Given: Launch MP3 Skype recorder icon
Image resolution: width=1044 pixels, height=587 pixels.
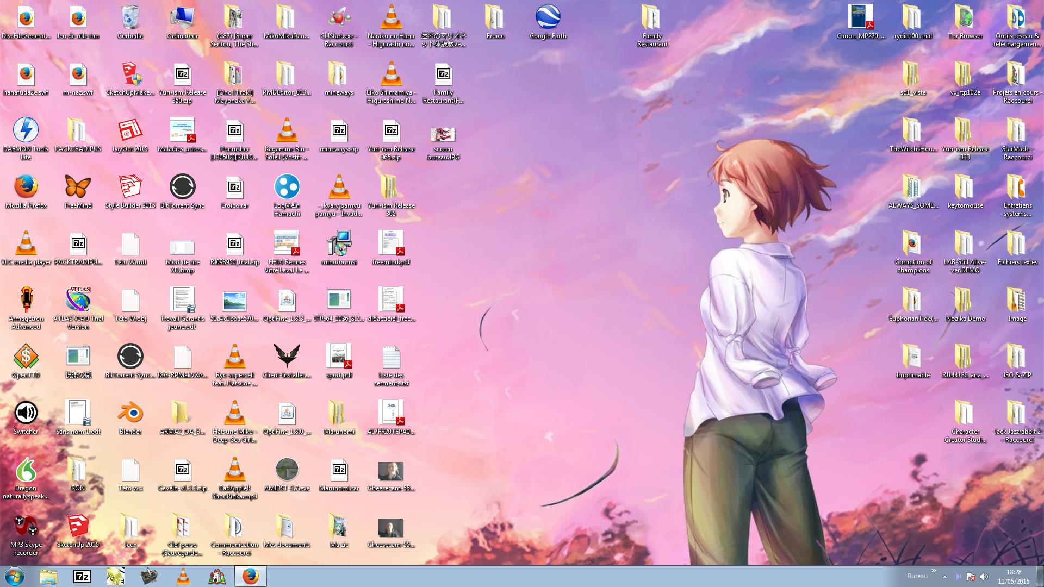Looking at the screenshot, I should tap(26, 534).
